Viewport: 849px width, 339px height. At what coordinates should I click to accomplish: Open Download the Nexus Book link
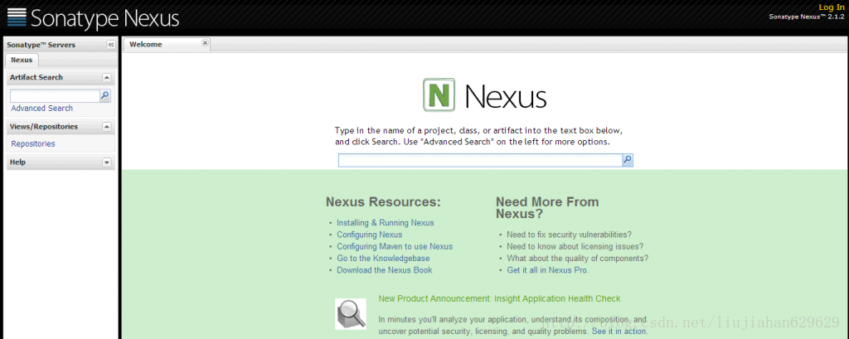pyautogui.click(x=385, y=269)
